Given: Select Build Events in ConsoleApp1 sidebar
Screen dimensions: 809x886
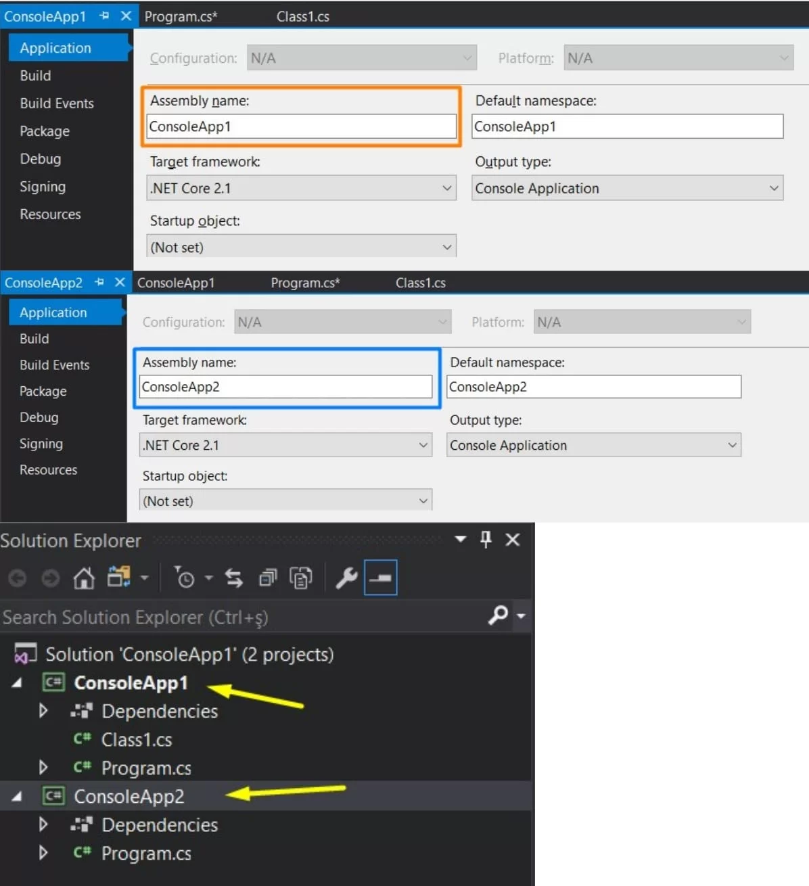Looking at the screenshot, I should 57,103.
